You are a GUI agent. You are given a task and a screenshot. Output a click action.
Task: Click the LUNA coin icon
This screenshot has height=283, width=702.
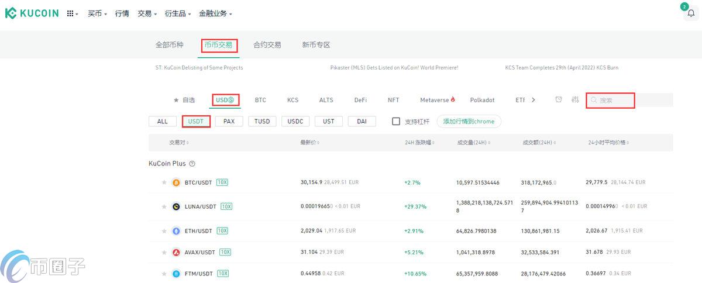coord(176,206)
